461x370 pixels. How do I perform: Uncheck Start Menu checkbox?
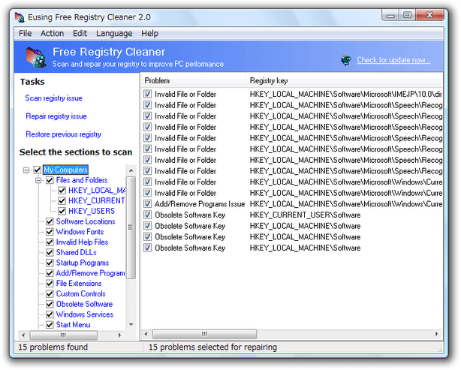[x=50, y=325]
